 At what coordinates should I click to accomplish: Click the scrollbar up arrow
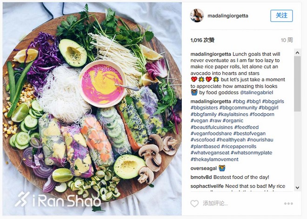pyautogui.click(x=297, y=53)
